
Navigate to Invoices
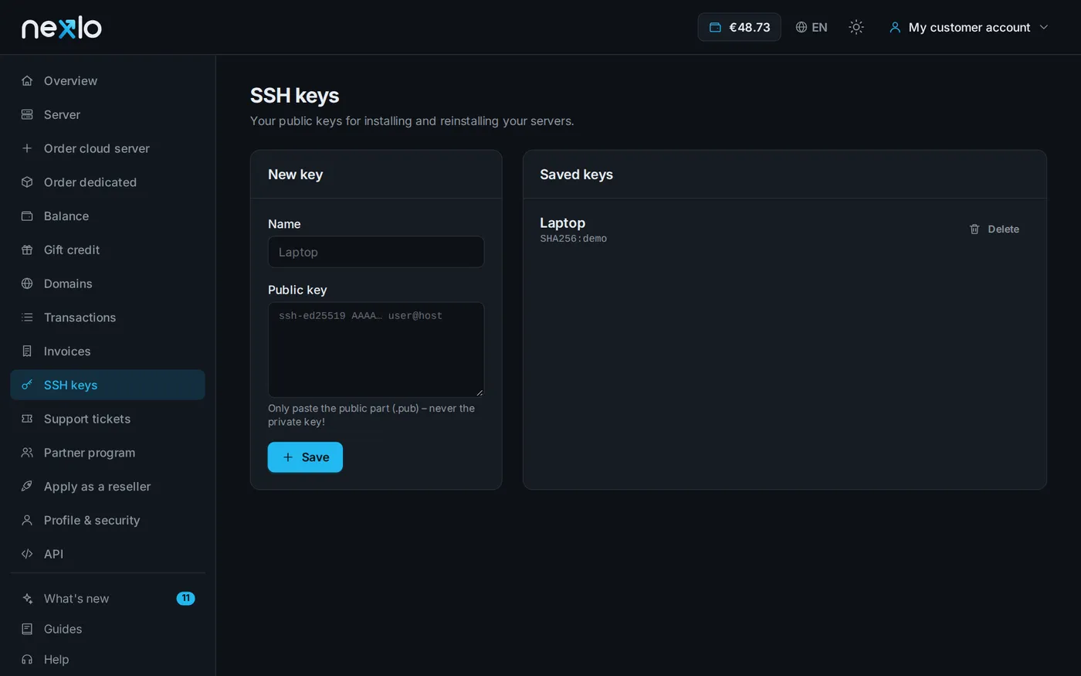click(x=107, y=352)
